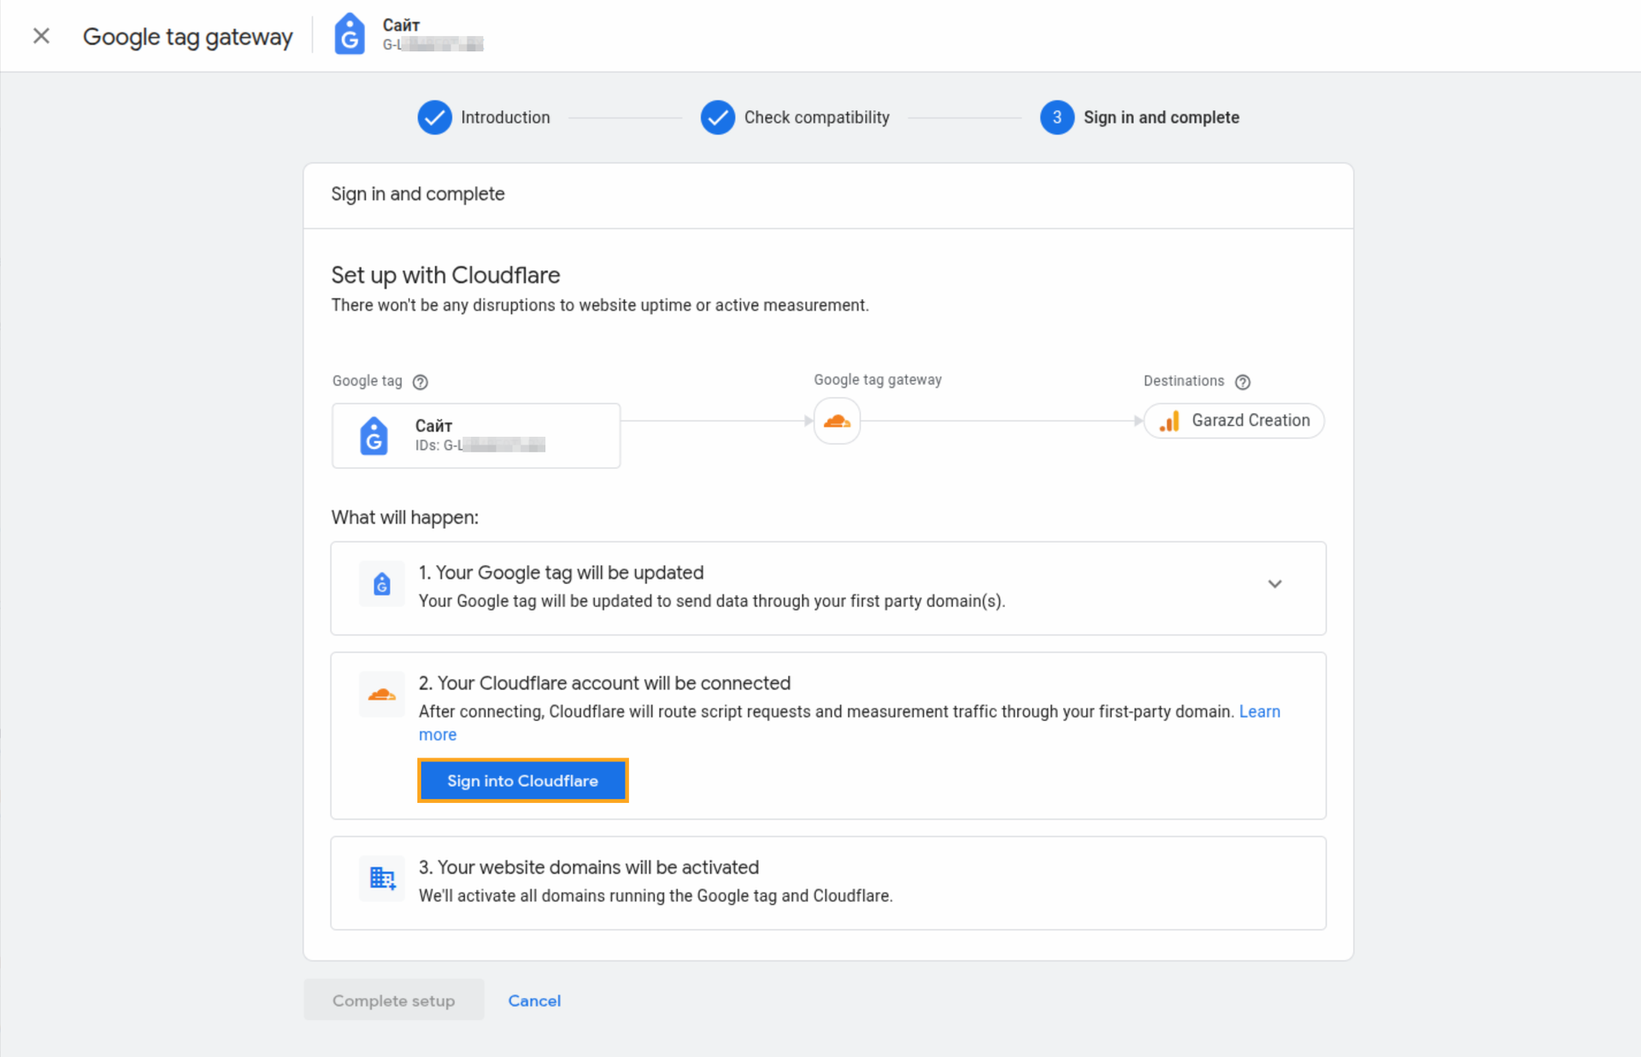Click analytics bars icon in destination chip
Image resolution: width=1641 pixels, height=1057 pixels.
pos(1170,421)
